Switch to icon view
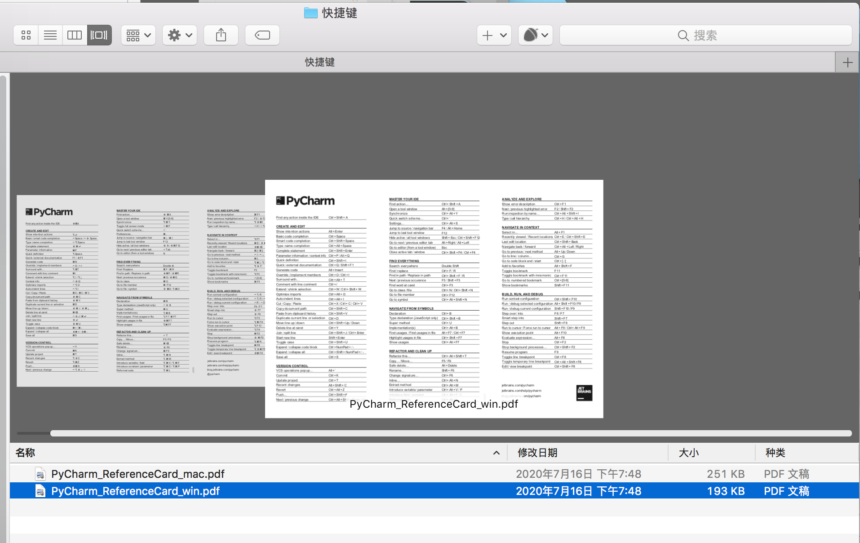Image resolution: width=860 pixels, height=543 pixels. pyautogui.click(x=26, y=35)
